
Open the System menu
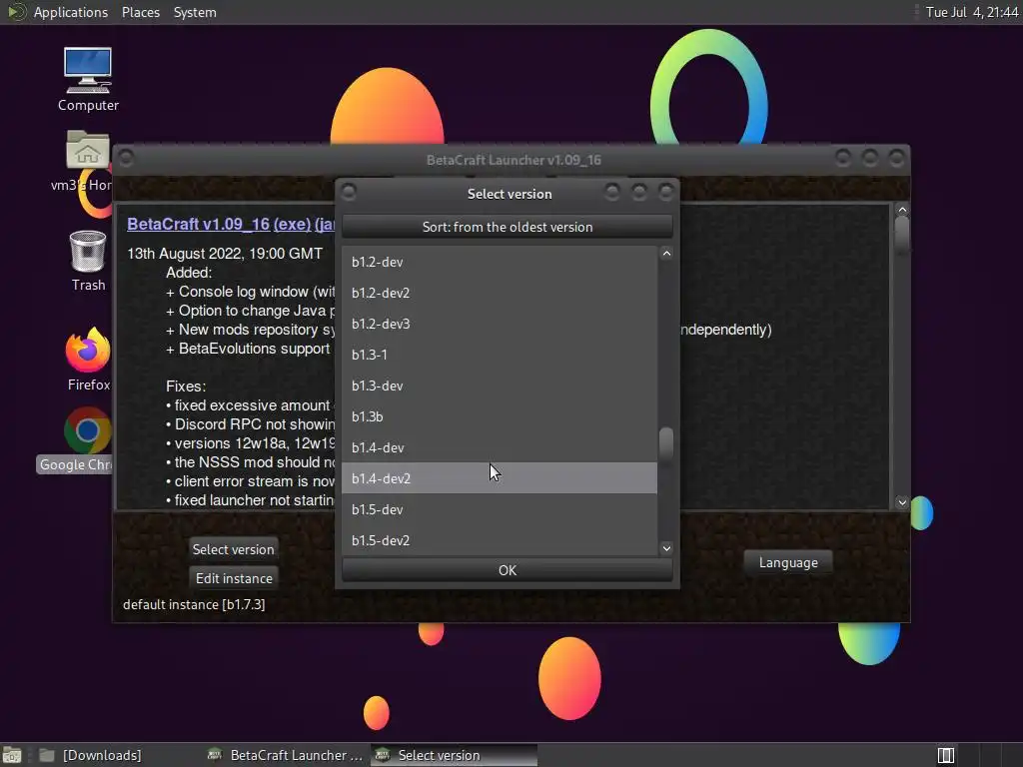[x=195, y=12]
